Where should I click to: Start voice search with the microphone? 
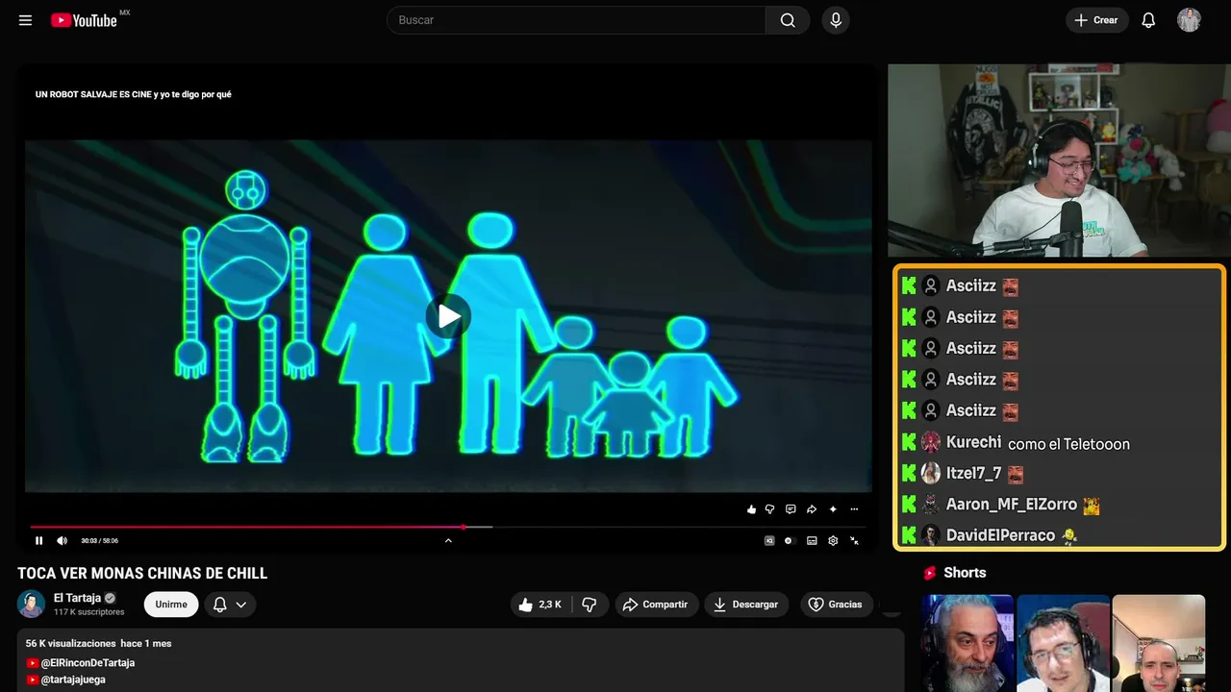[x=836, y=20]
